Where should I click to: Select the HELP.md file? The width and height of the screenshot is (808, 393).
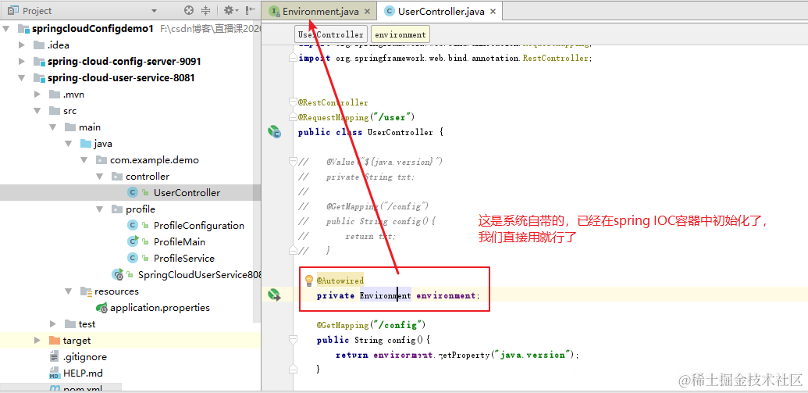[x=83, y=373]
